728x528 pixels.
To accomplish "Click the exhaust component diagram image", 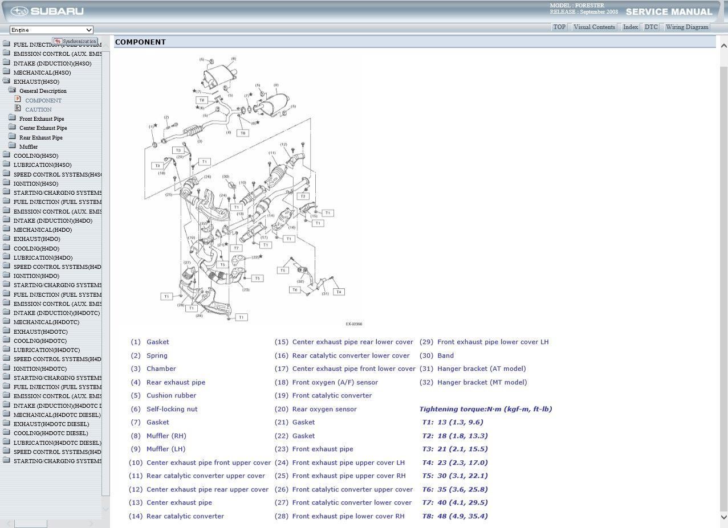I will click(x=244, y=191).
